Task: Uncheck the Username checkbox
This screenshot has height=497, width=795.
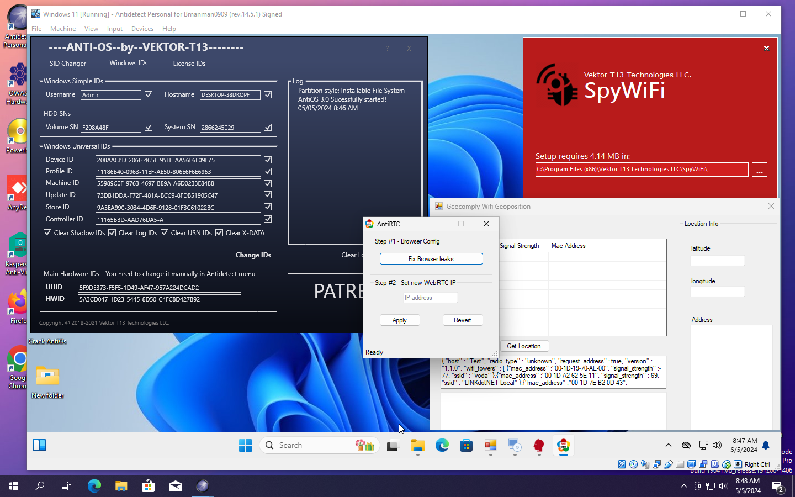Action: pos(149,95)
